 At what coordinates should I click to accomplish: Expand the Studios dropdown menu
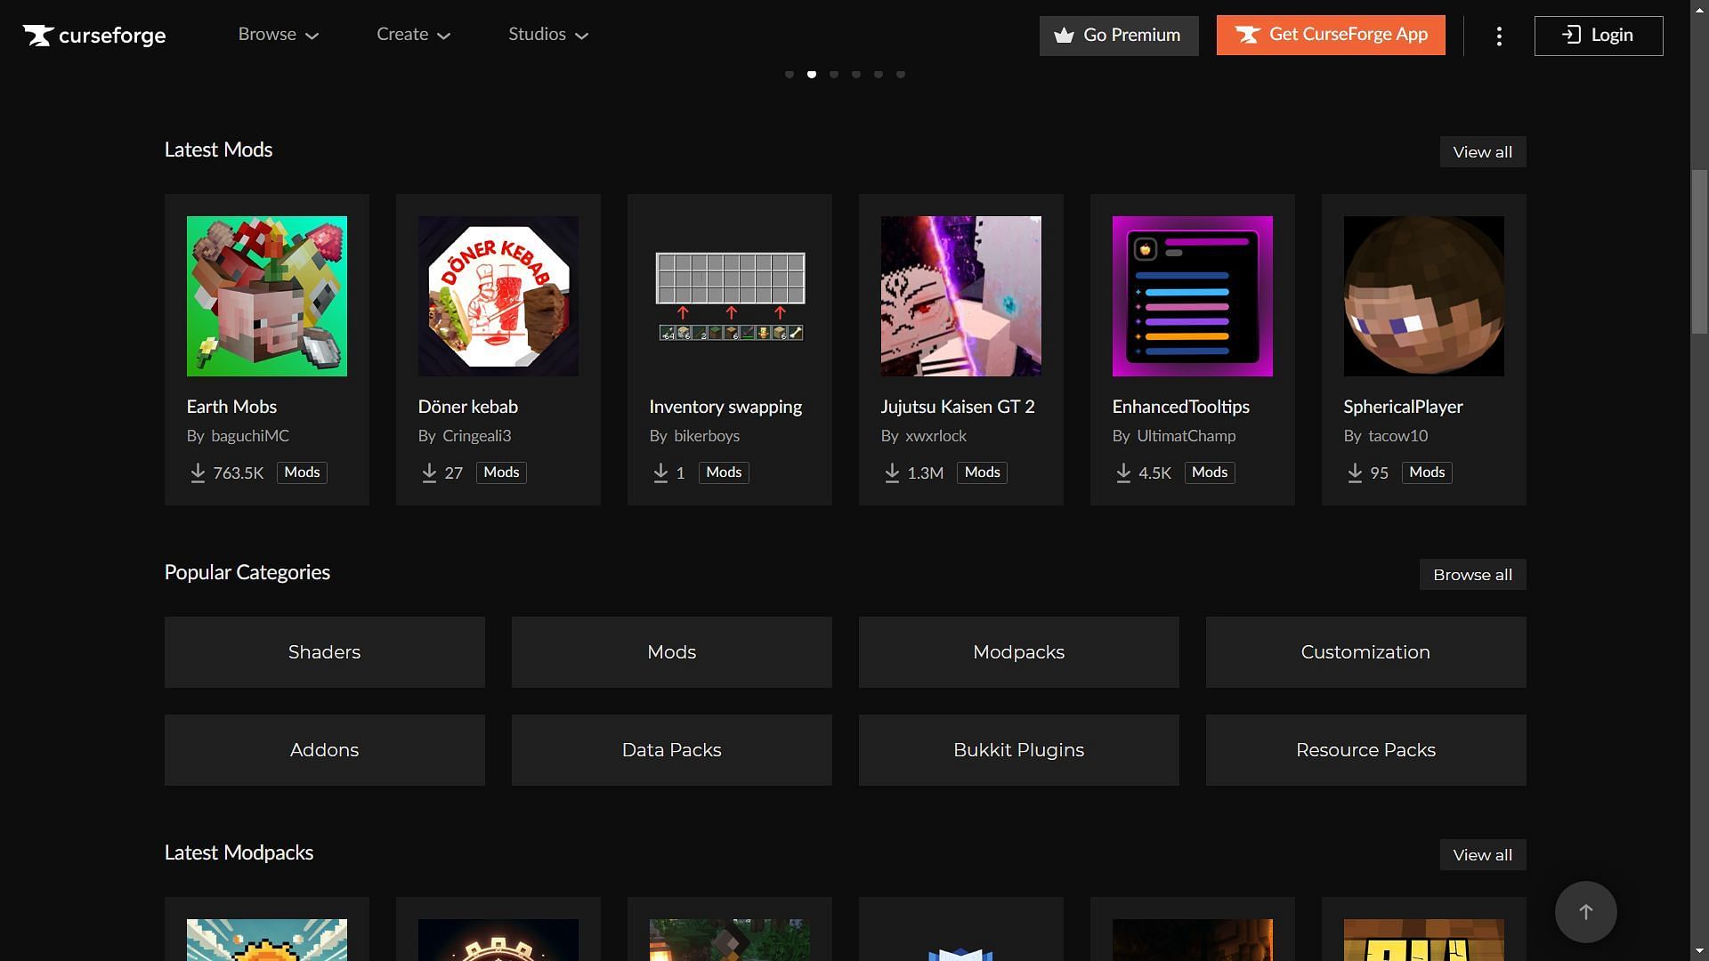(548, 36)
